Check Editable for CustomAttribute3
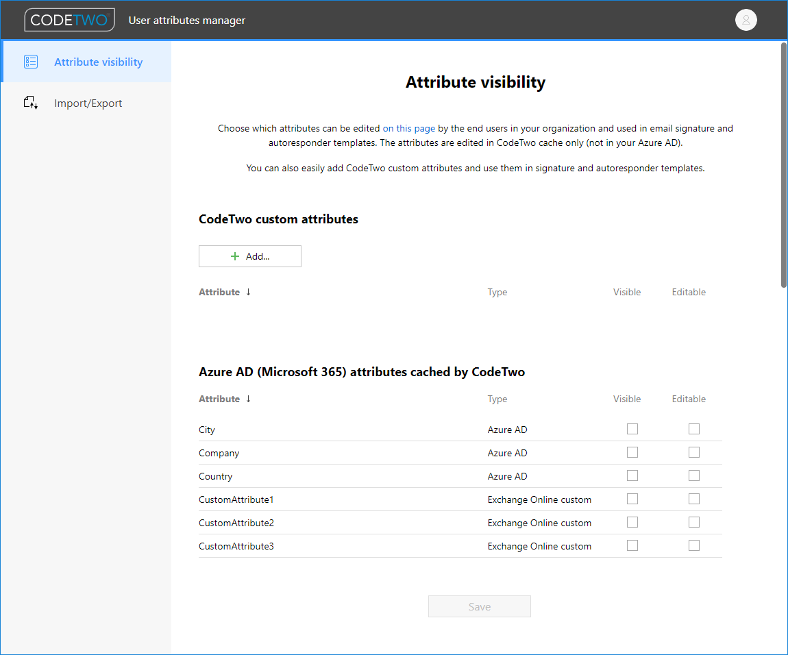 pos(694,545)
